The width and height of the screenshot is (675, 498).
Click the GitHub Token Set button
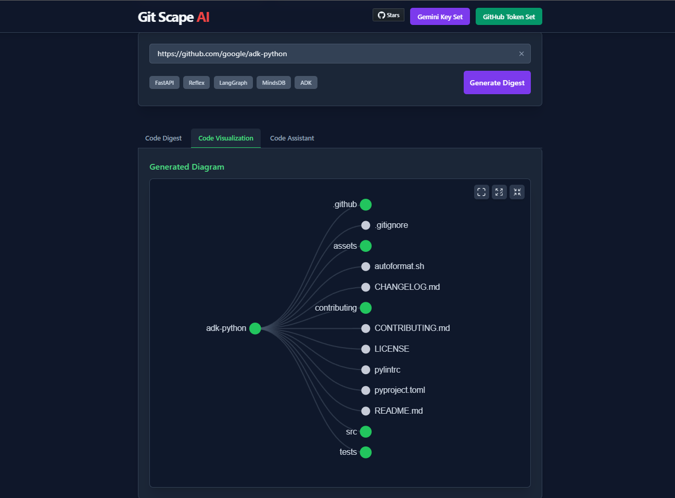tap(509, 17)
